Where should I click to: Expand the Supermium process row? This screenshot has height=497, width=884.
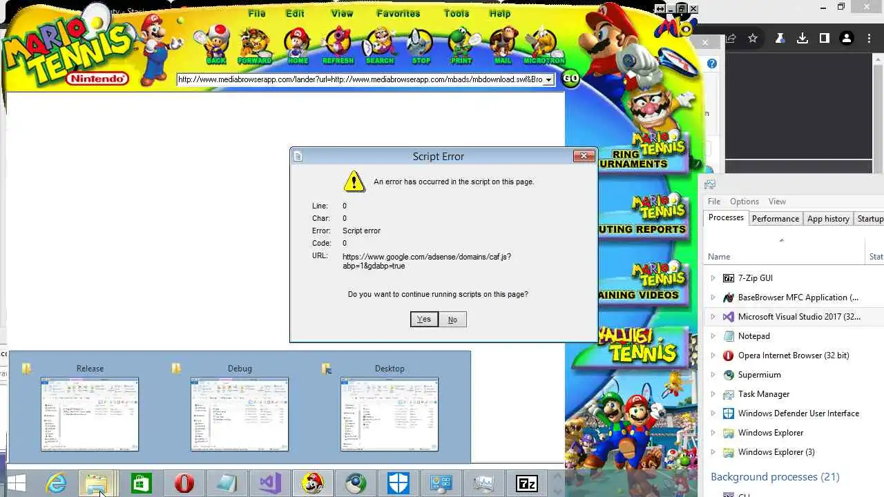713,375
